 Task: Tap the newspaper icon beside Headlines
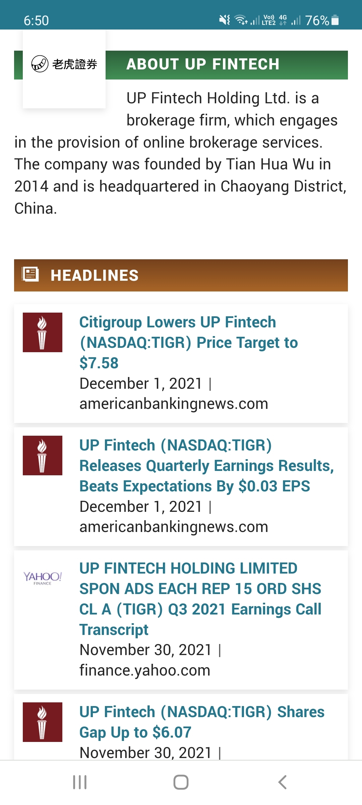coord(31,274)
